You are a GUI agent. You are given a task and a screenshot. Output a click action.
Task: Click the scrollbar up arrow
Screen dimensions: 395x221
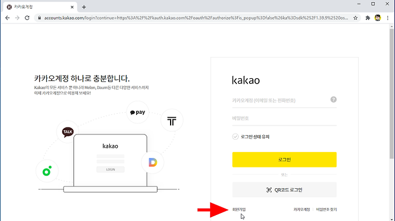tap(392, 26)
